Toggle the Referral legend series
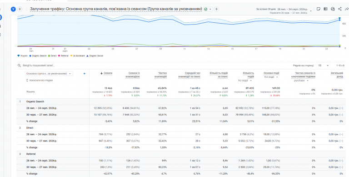 click(63, 56)
